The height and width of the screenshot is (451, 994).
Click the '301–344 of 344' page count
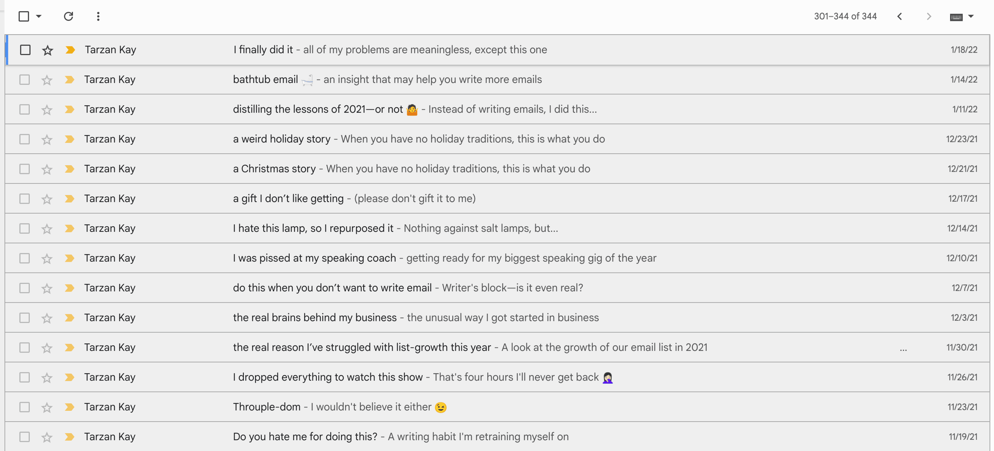click(845, 17)
